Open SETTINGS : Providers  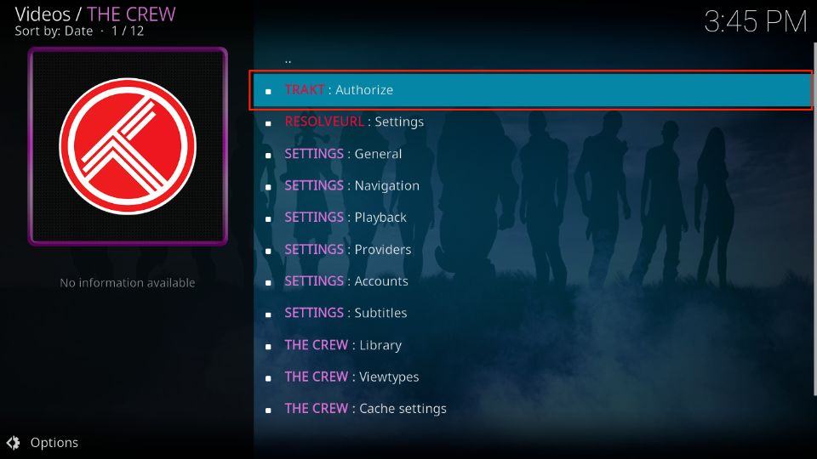[x=533, y=249]
